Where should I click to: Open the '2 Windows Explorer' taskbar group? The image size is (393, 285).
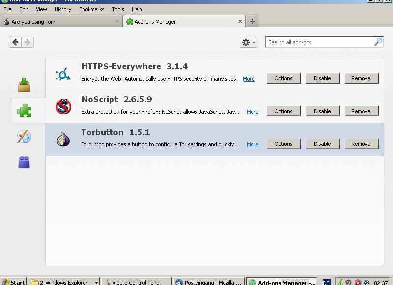click(x=64, y=282)
